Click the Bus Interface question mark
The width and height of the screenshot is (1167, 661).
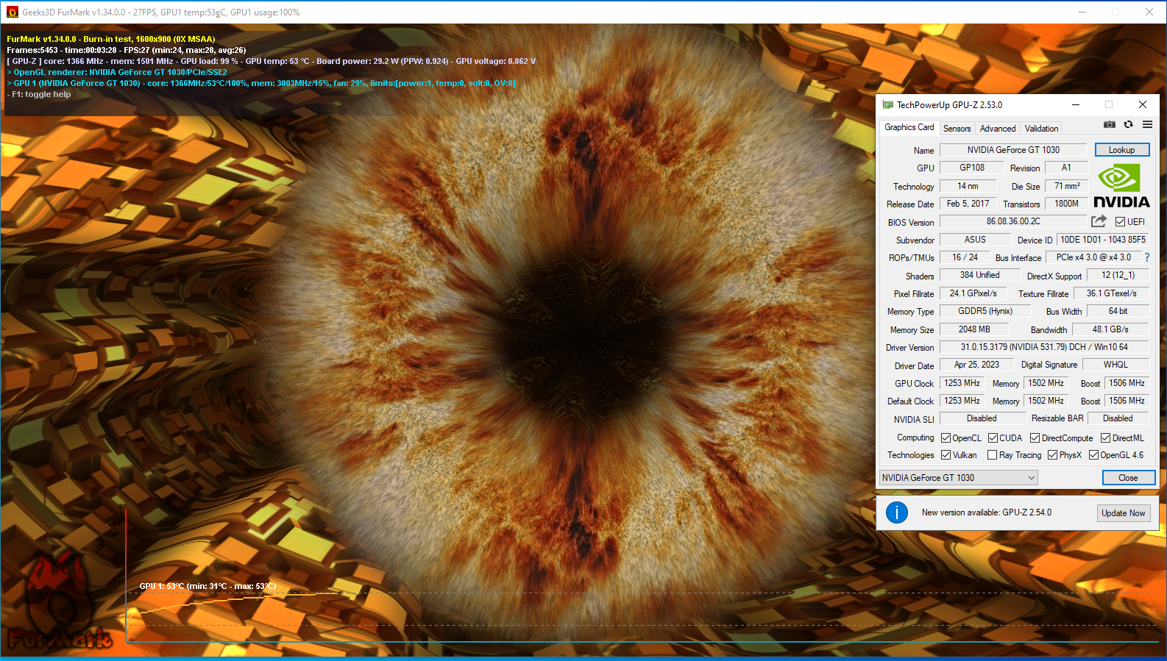coord(1146,257)
